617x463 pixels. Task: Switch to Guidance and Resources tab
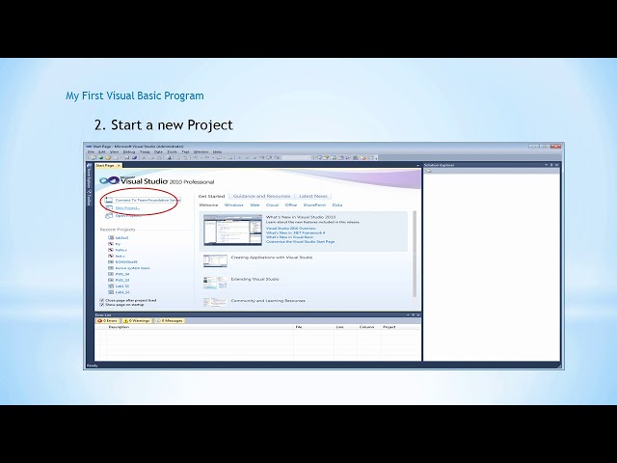[x=261, y=196]
